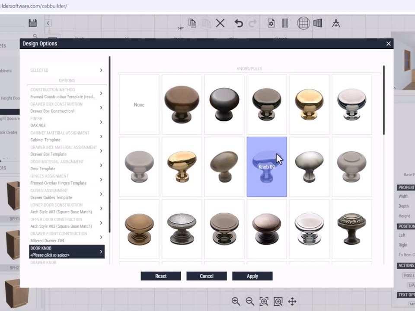Select the Door Knob option row

pos(67,251)
